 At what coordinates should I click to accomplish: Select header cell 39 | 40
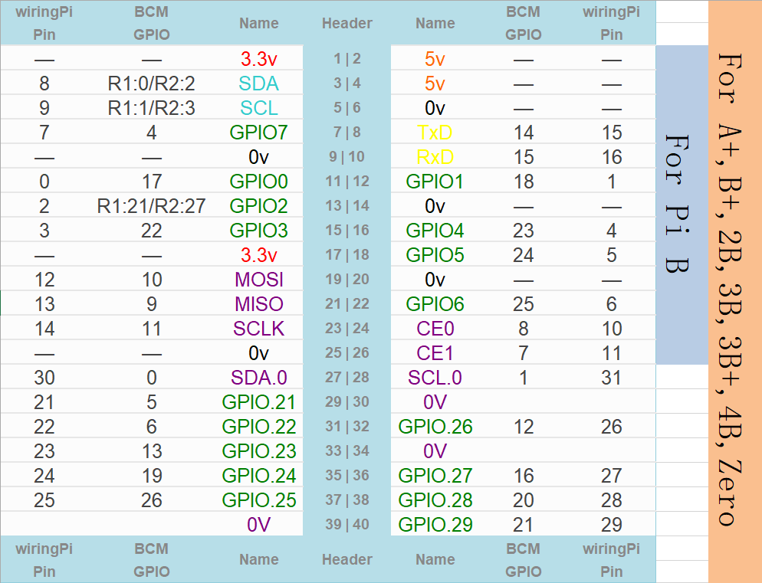tap(347, 524)
